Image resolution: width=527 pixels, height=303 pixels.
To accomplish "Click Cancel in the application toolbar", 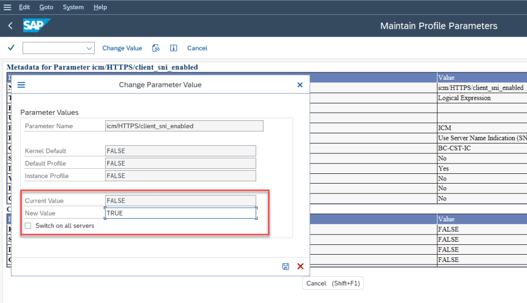I will [x=197, y=48].
